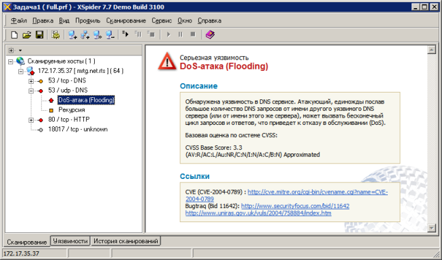
Task: Open the profile settings gear icon
Action: [56, 34]
